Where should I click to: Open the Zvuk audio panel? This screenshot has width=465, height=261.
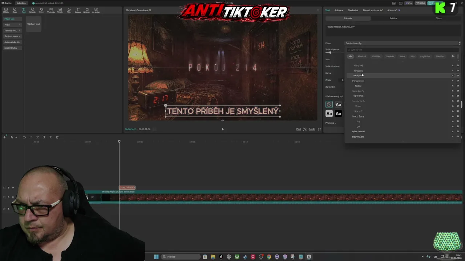pos(15,10)
